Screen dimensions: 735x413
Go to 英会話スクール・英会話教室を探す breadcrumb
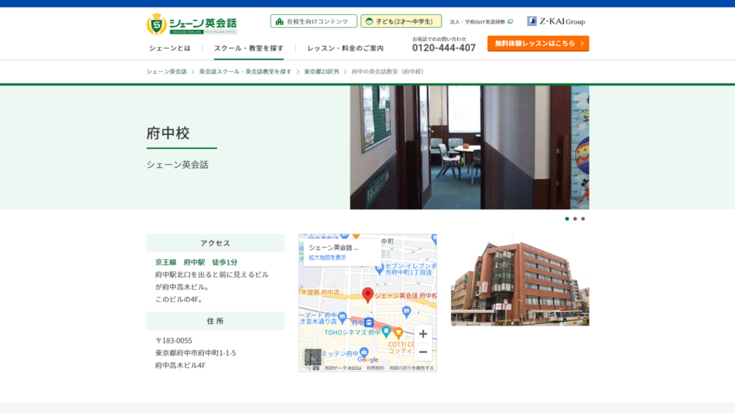click(245, 72)
